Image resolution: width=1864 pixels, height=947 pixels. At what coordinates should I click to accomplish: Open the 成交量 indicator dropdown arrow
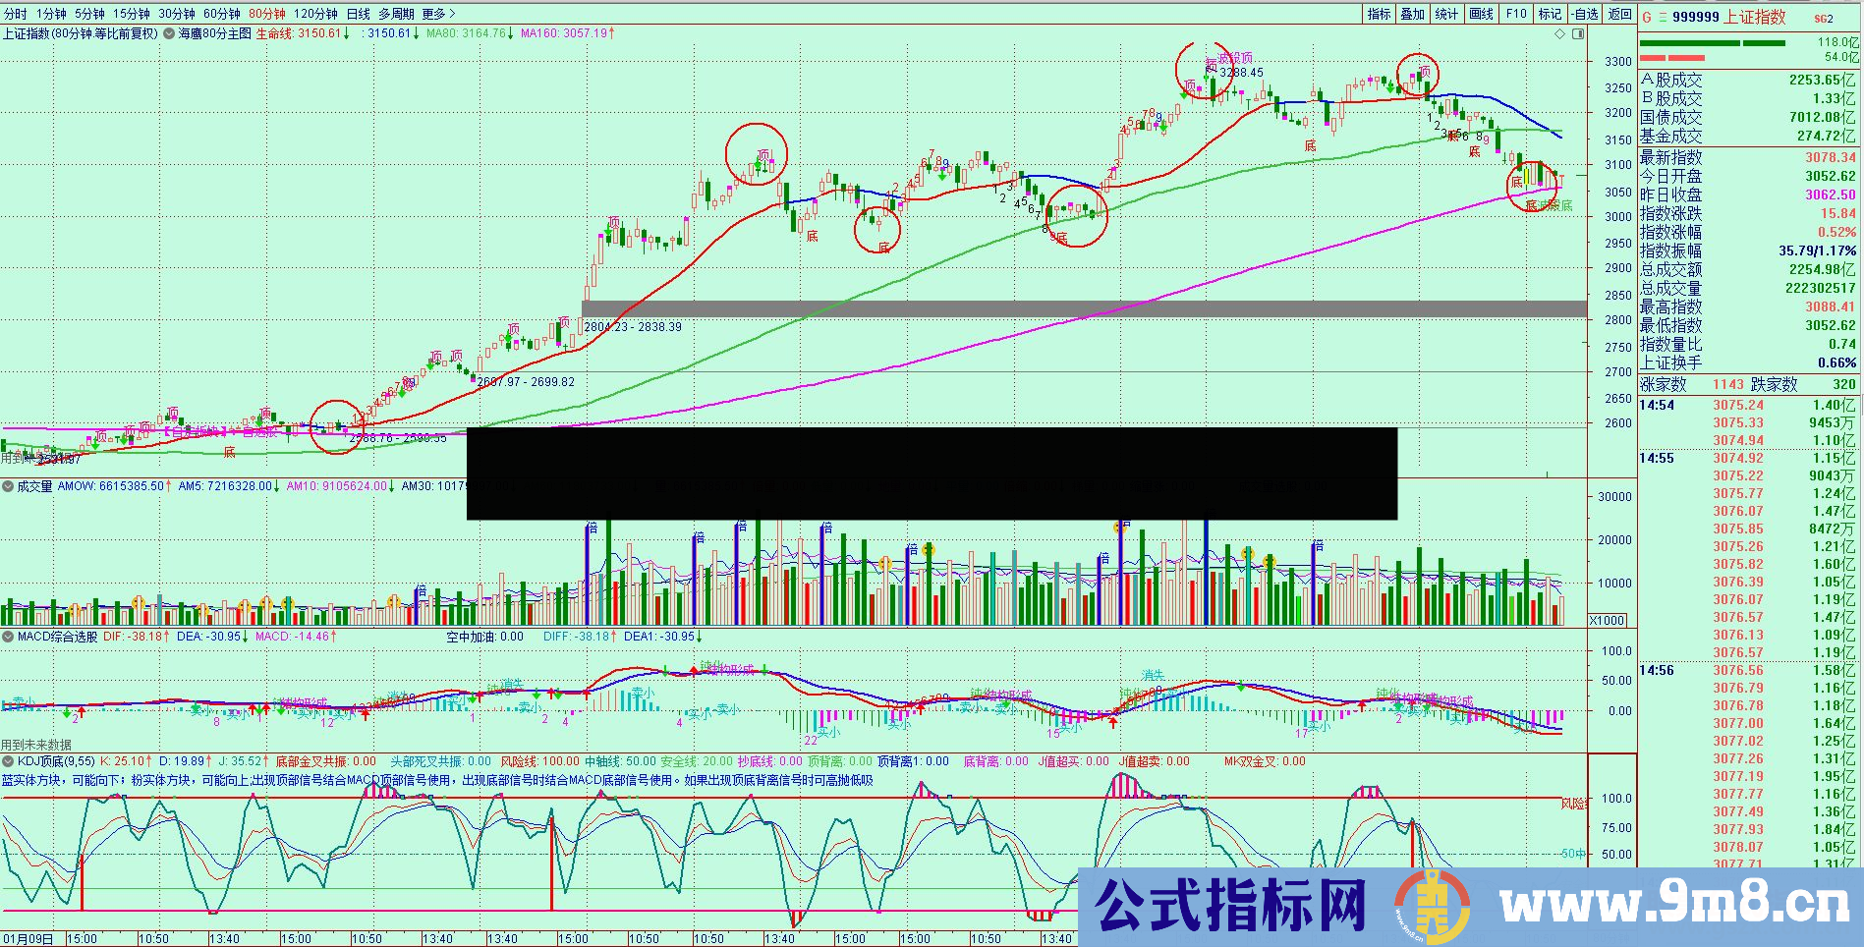tap(8, 486)
